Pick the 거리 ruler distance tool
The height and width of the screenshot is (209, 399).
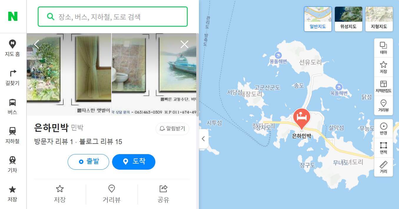pyautogui.click(x=383, y=167)
